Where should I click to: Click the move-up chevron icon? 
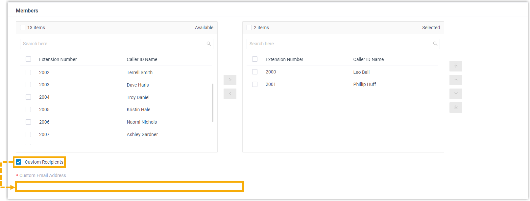coord(456,80)
